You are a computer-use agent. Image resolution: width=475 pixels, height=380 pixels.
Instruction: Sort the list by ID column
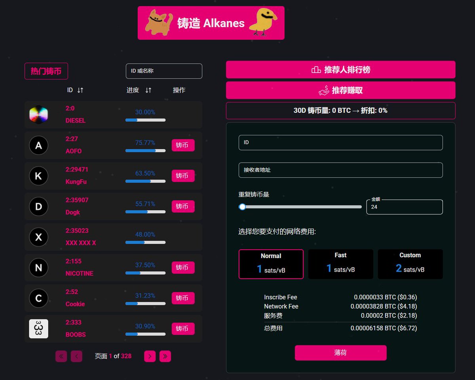click(75, 90)
